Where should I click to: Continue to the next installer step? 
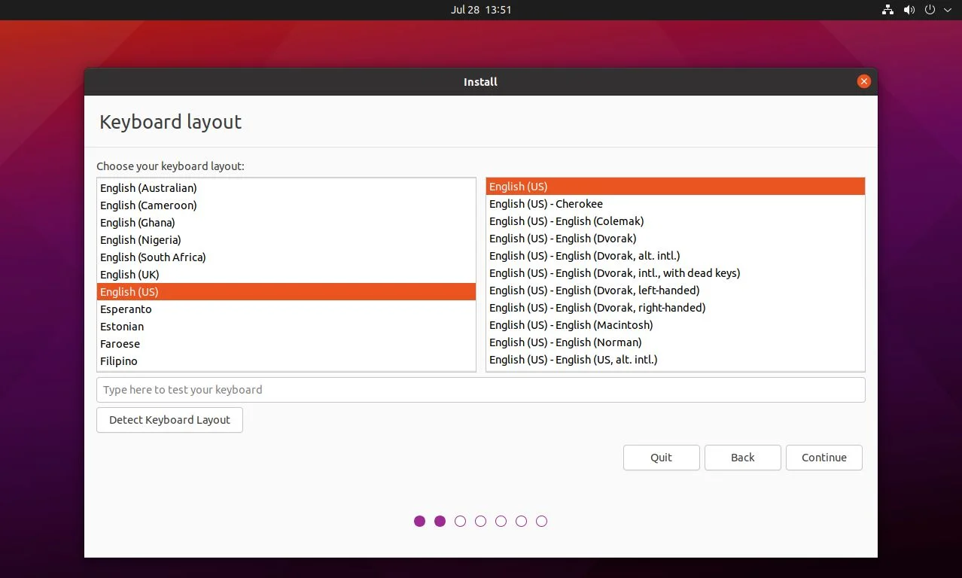(824, 458)
